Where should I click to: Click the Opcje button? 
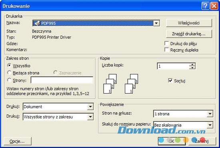click(18, 141)
